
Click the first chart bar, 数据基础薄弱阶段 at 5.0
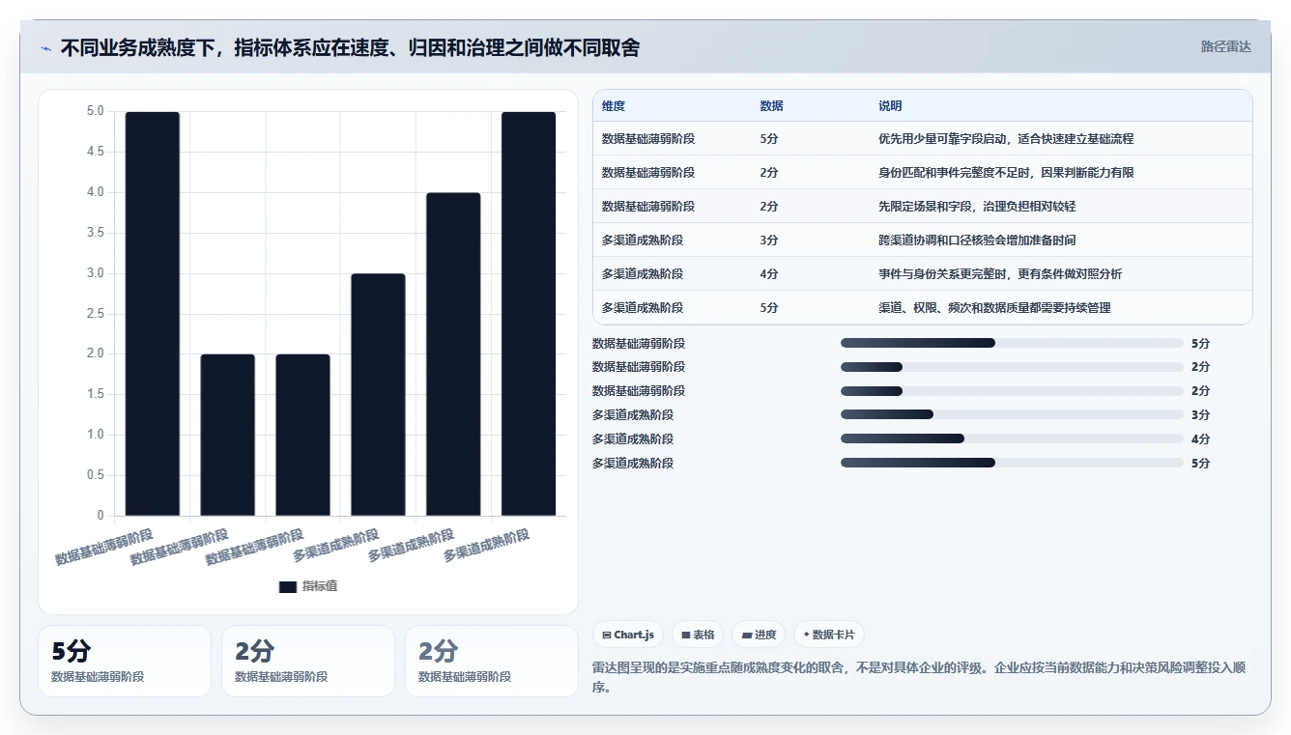153,314
